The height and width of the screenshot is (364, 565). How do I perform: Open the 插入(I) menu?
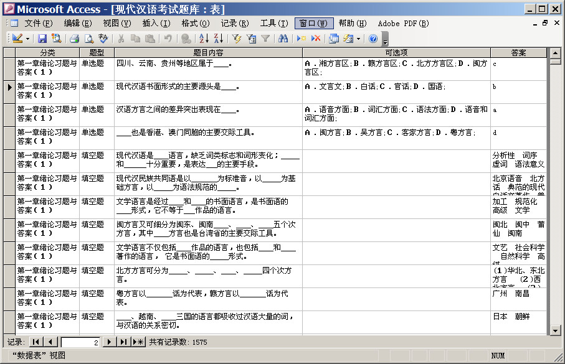tap(156, 24)
